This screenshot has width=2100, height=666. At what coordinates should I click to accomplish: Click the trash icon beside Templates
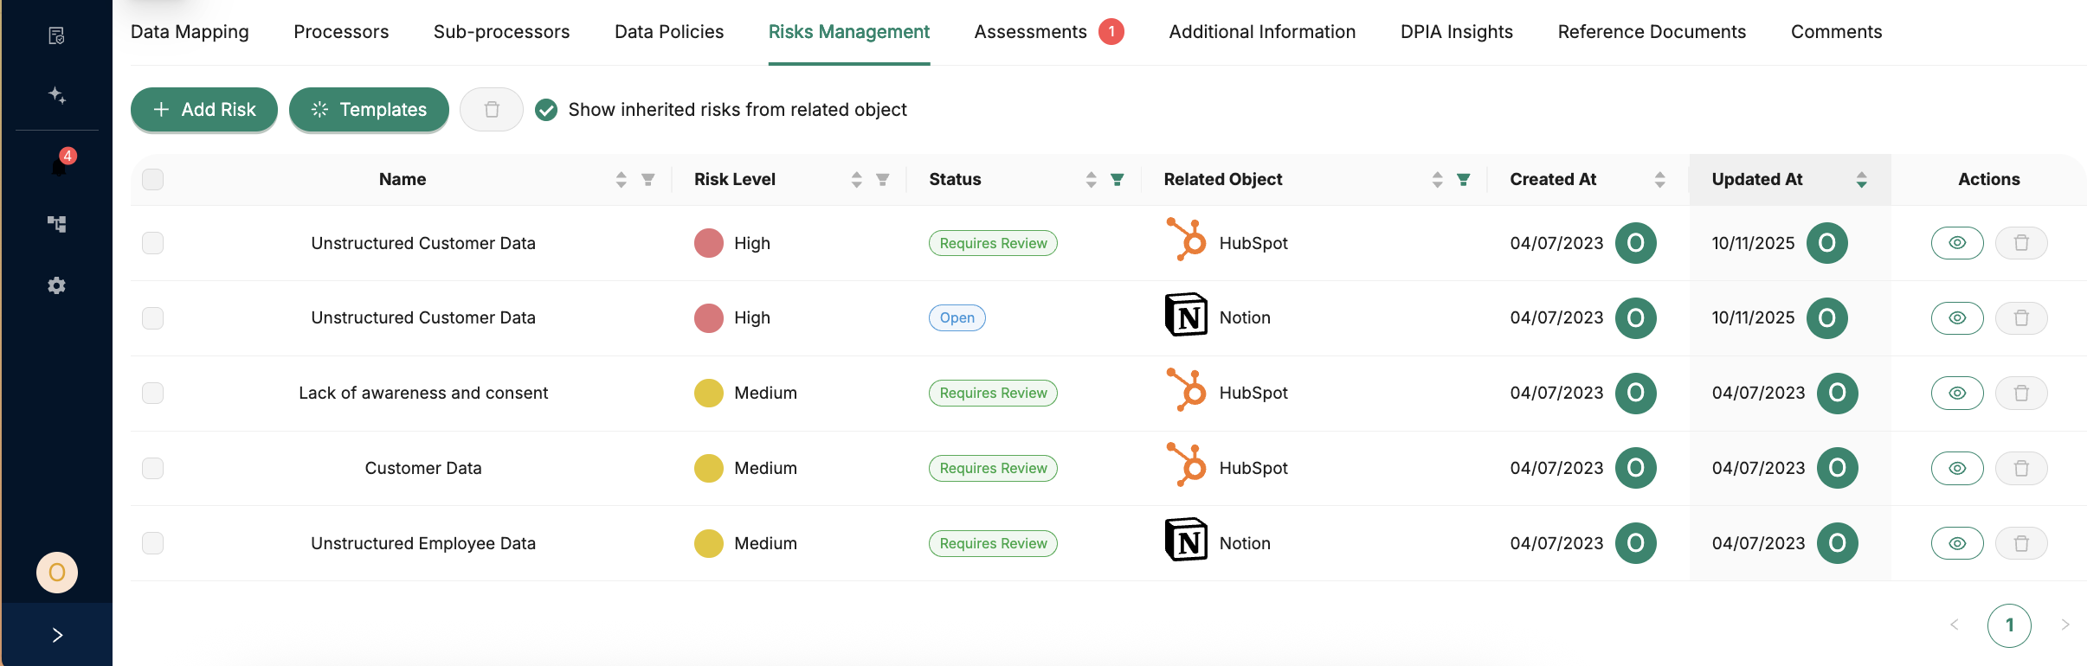click(492, 110)
